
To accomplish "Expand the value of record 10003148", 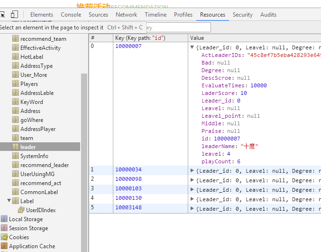I will pyautogui.click(x=192, y=208).
